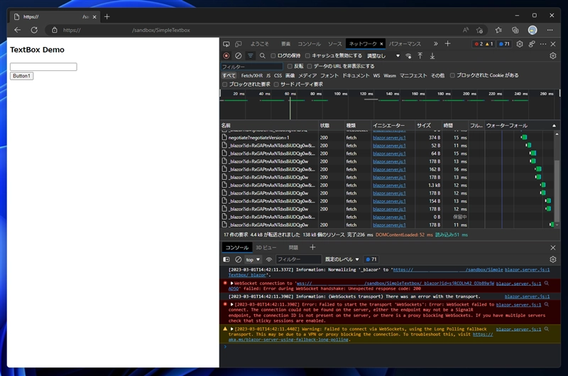Click the network overview timeline
The height and width of the screenshot is (376, 568).
(x=390, y=104)
